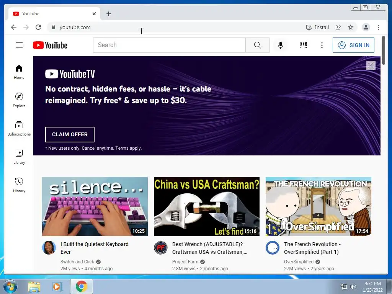392x294 pixels.
Task: Visit the Switch and Click channel name
Action: [x=77, y=262]
